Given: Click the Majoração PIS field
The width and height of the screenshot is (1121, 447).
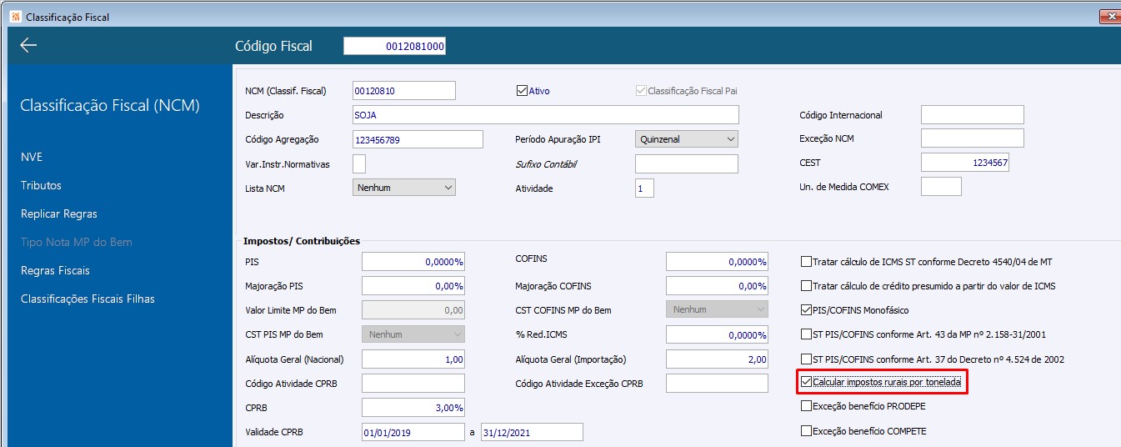Looking at the screenshot, I should pos(413,286).
